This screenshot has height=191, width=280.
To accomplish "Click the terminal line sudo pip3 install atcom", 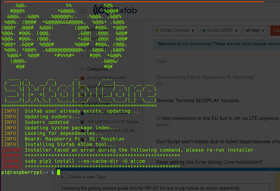I will click(85, 161).
